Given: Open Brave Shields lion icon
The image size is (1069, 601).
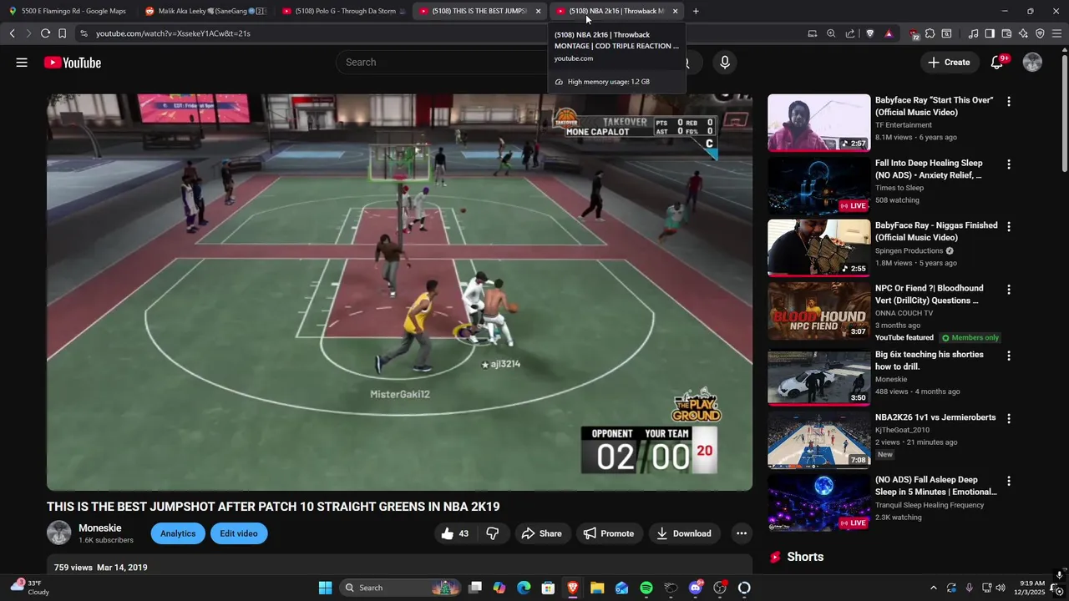Looking at the screenshot, I should (x=869, y=33).
